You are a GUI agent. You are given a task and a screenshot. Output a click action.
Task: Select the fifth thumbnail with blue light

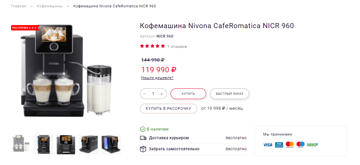coord(111,144)
